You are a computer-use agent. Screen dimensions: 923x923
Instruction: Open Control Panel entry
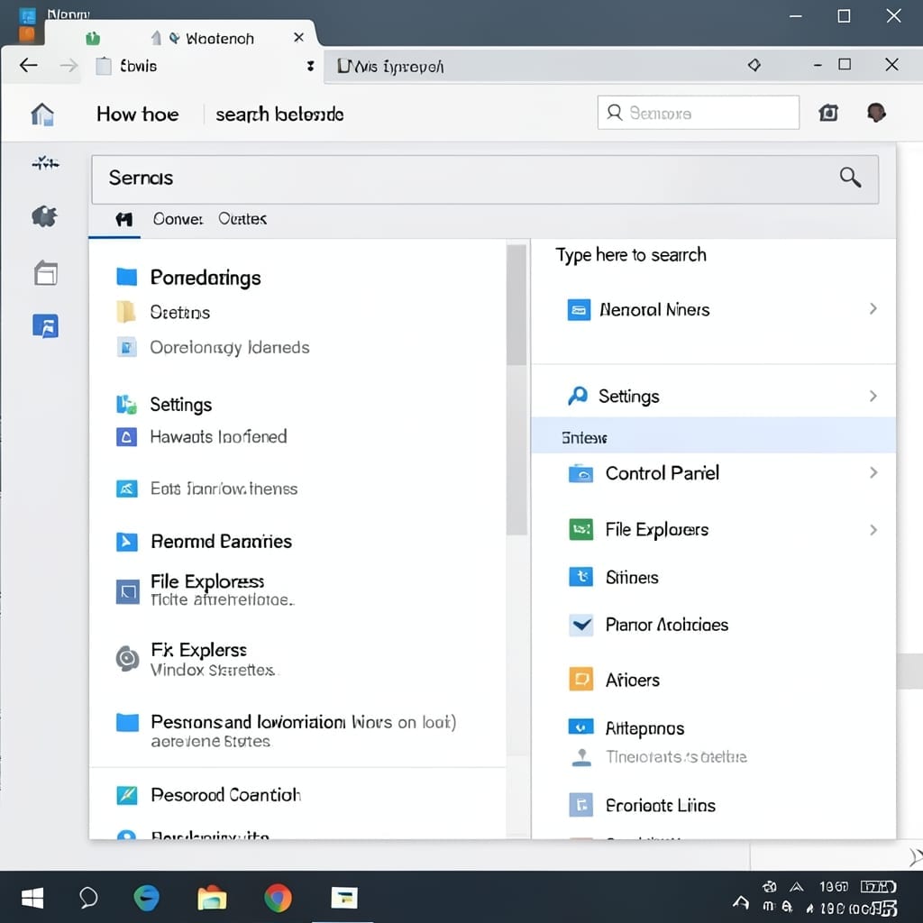714,472
